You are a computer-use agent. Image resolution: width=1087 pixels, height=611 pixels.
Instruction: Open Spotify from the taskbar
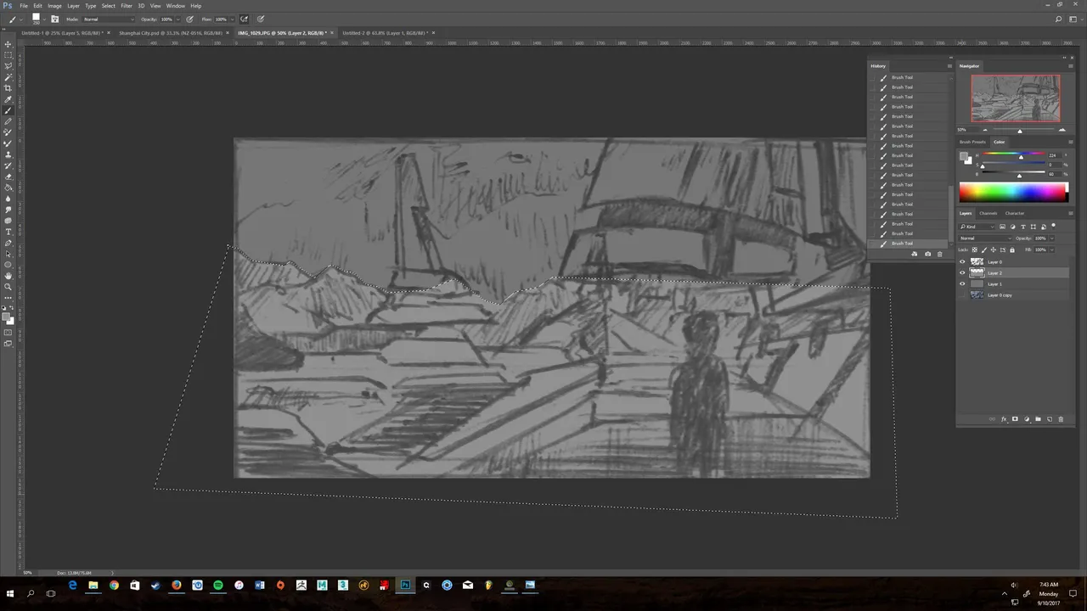point(218,585)
